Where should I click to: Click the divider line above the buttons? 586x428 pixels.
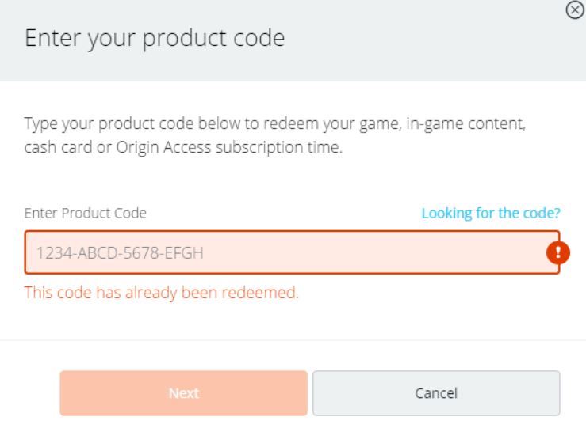click(x=293, y=340)
